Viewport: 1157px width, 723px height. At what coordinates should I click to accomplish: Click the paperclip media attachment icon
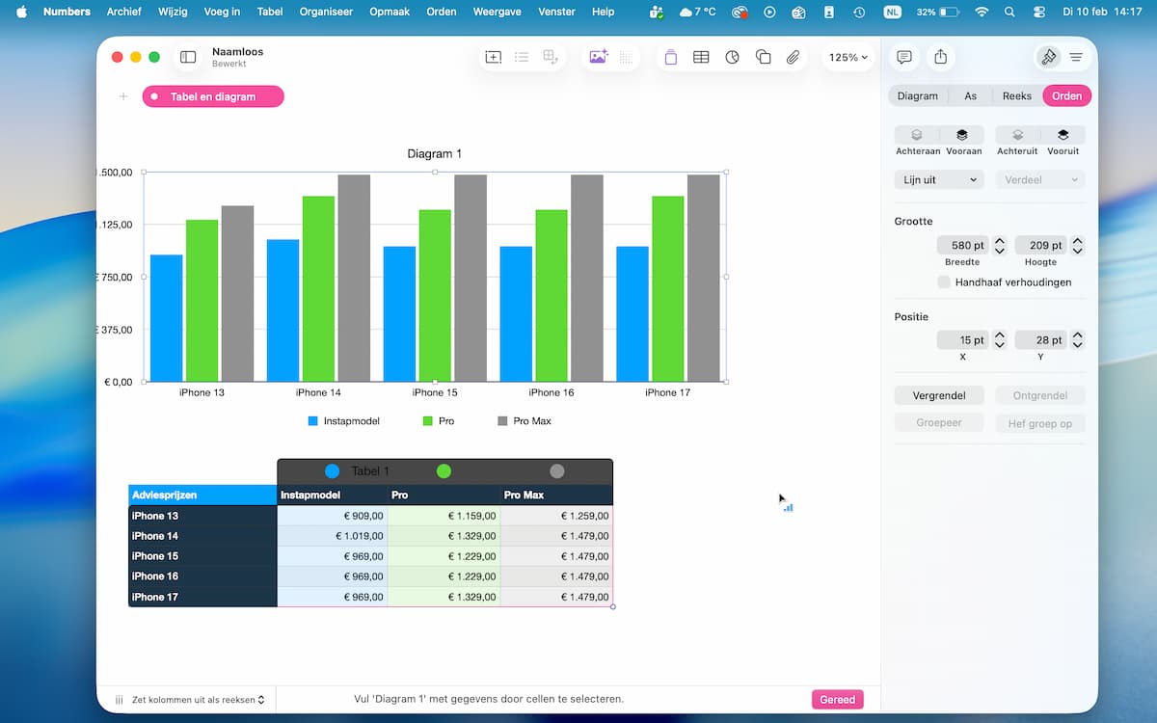(793, 58)
